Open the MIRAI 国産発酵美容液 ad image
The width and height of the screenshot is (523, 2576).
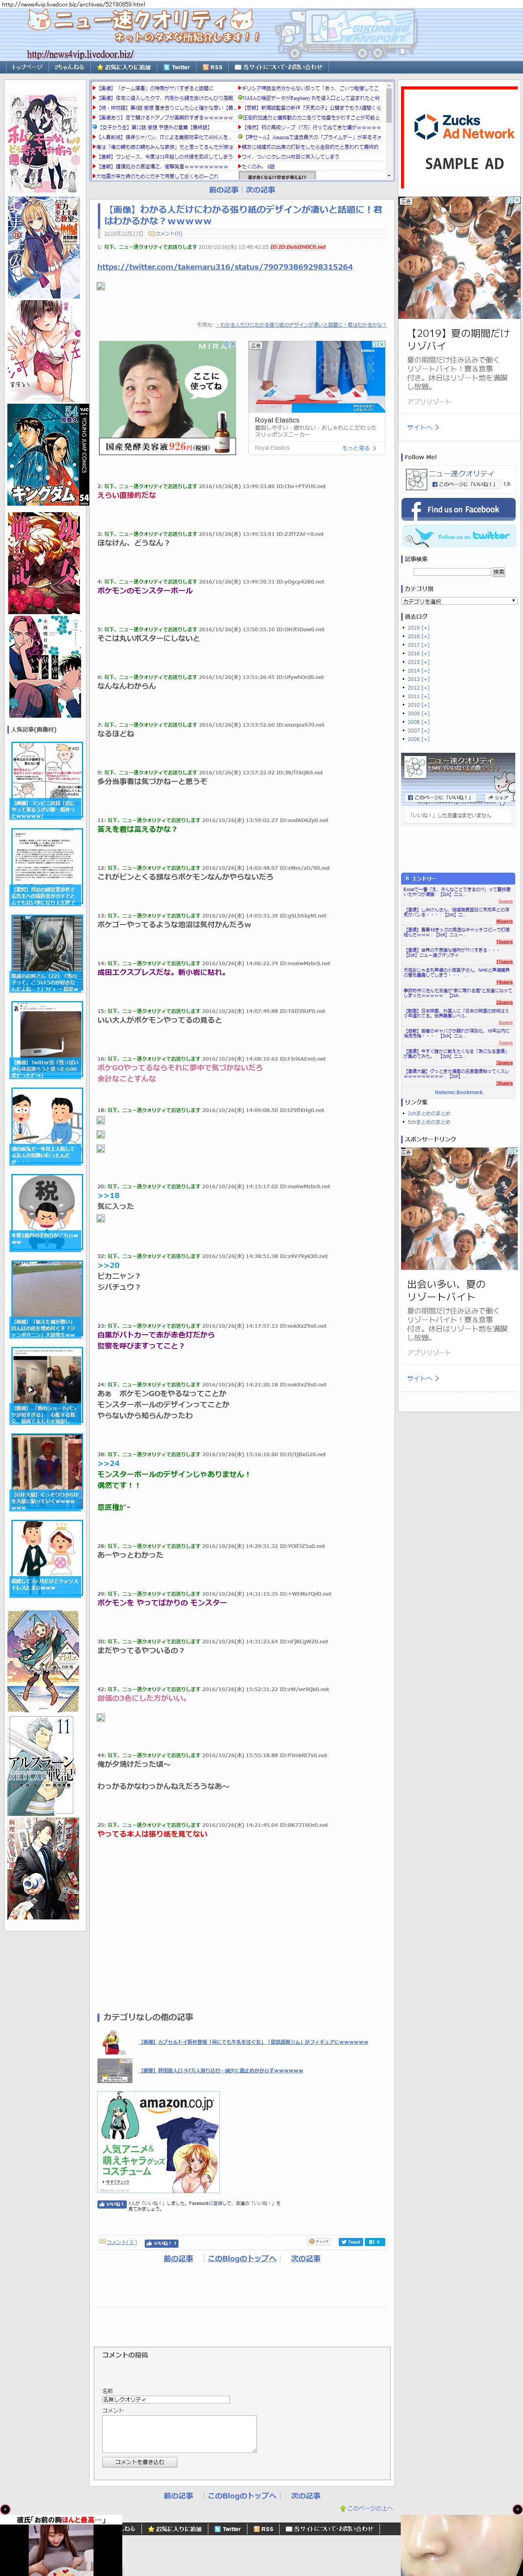(167, 397)
